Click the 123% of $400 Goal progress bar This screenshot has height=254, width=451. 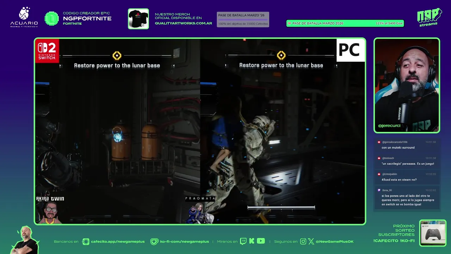click(345, 23)
